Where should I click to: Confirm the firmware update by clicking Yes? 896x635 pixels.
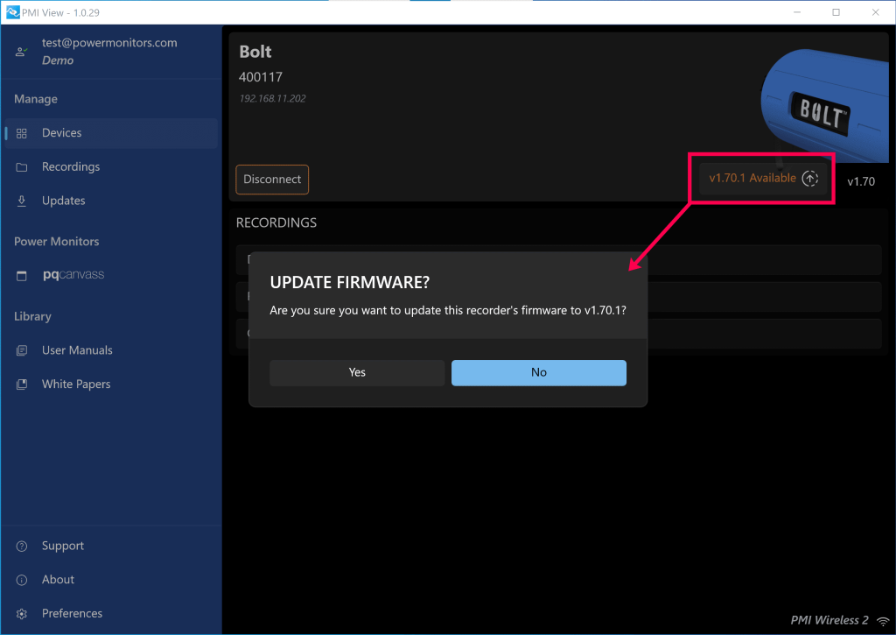point(356,372)
